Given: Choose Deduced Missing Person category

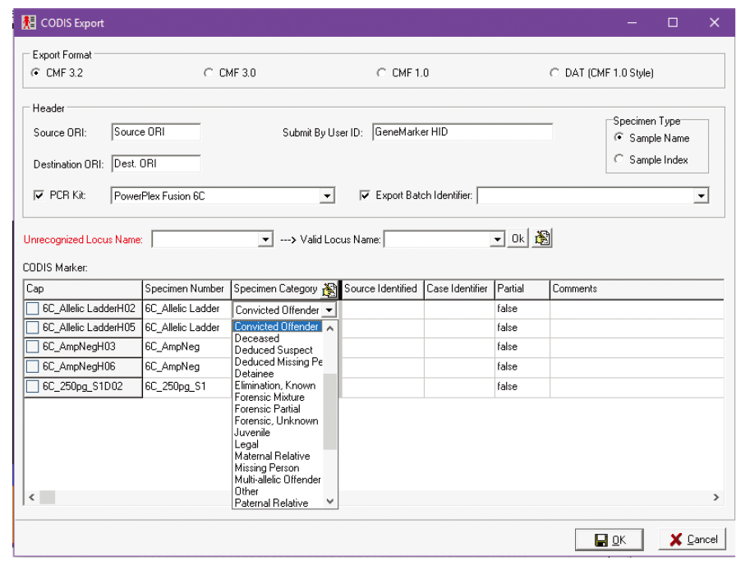Looking at the screenshot, I should pyautogui.click(x=278, y=362).
